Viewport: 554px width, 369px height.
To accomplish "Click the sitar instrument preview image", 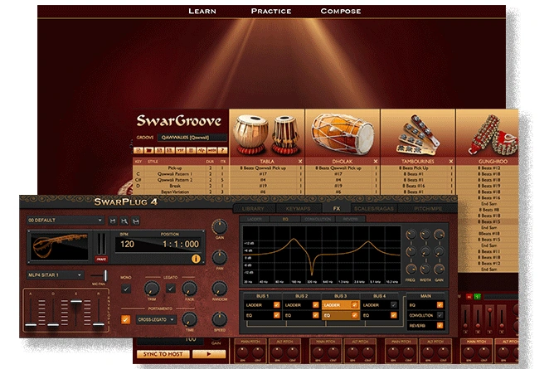I will click(60, 248).
